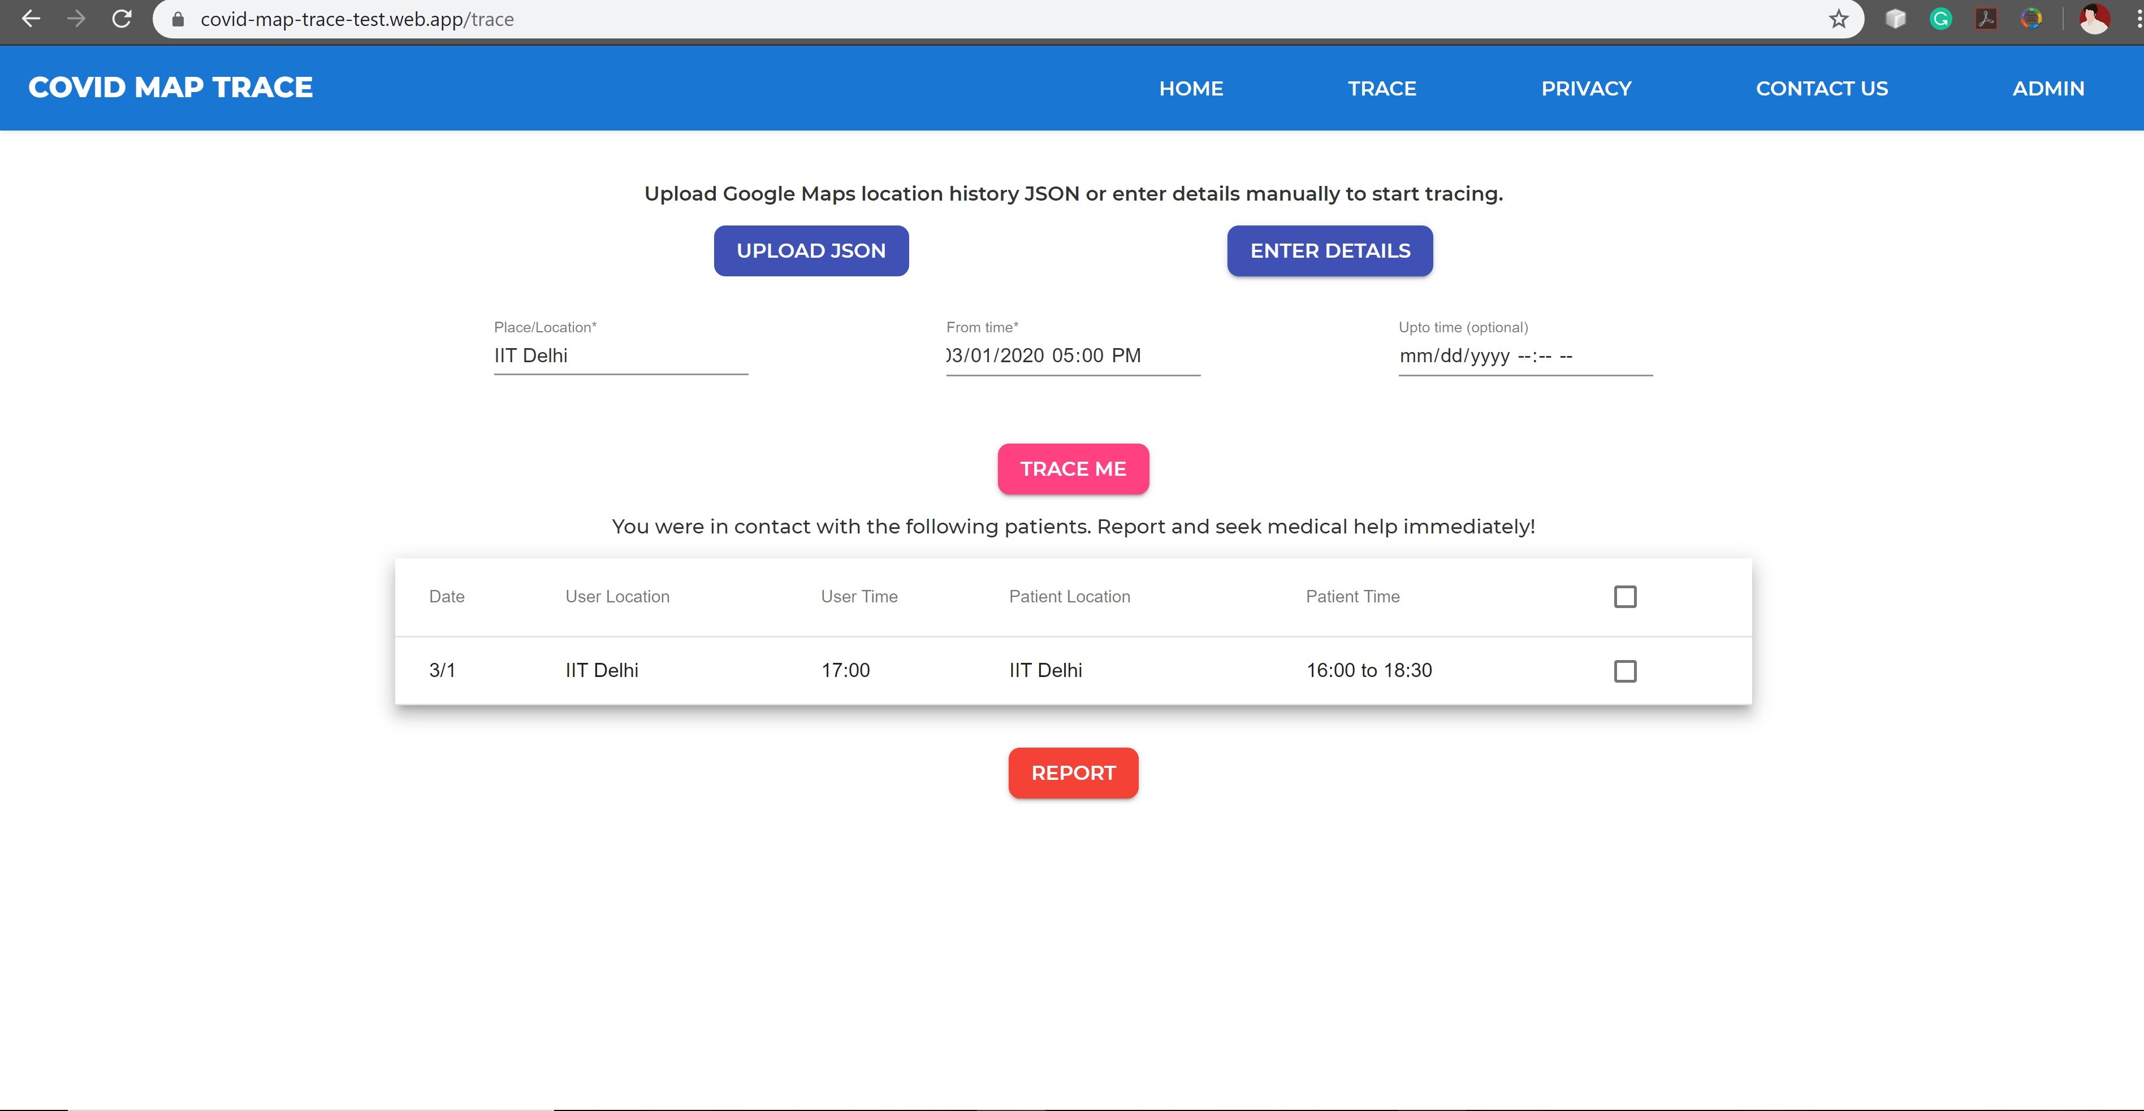Focus the Place/Location input field
Image resolution: width=2144 pixels, height=1111 pixels.
[x=620, y=356]
